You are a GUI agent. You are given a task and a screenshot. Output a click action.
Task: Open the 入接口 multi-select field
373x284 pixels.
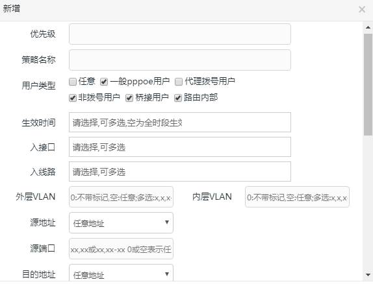point(180,147)
